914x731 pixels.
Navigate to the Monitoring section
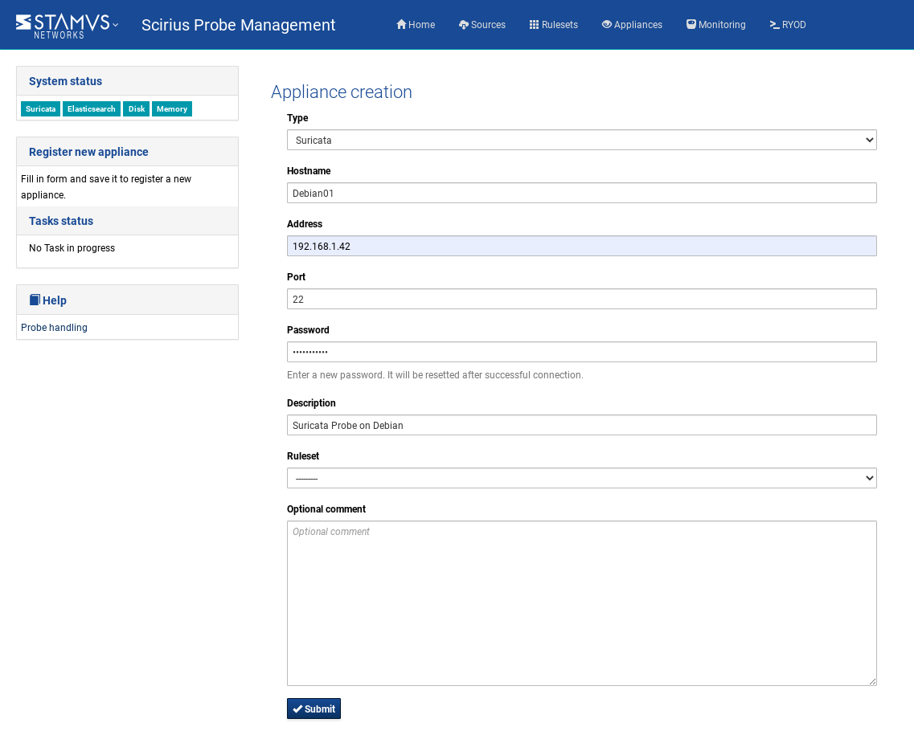(x=715, y=25)
